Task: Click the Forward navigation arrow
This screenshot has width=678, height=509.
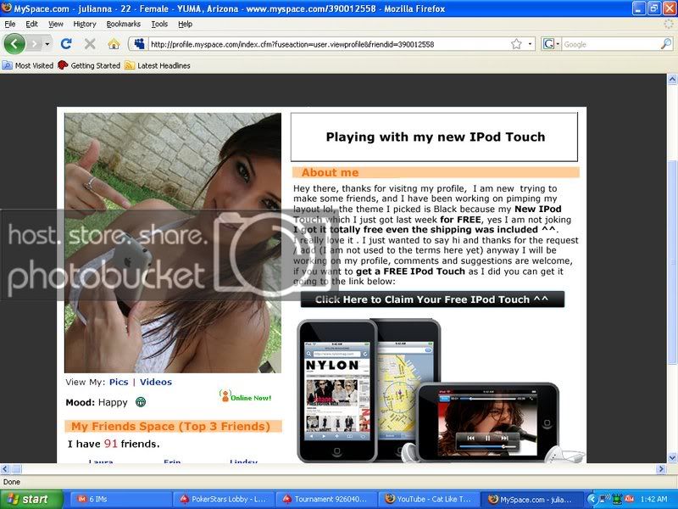Action: click(35, 44)
